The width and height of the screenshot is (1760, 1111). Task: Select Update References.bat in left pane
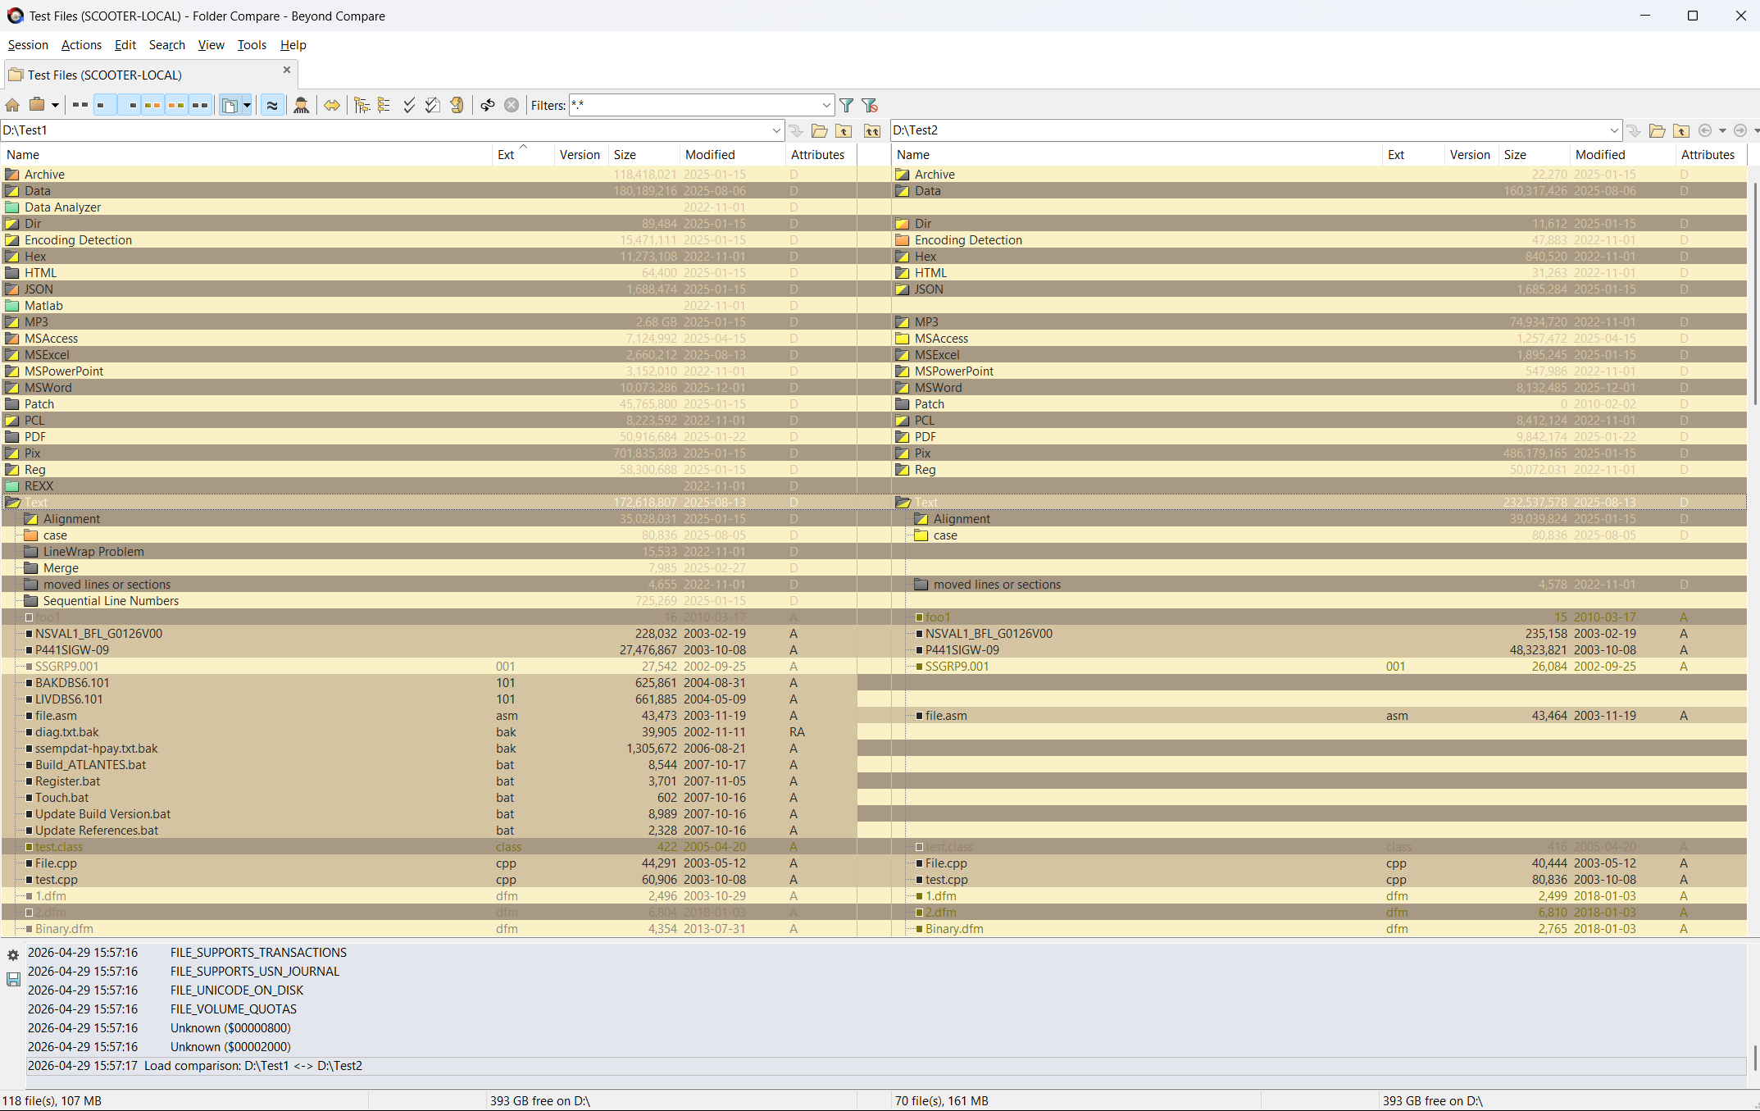pyautogui.click(x=97, y=831)
